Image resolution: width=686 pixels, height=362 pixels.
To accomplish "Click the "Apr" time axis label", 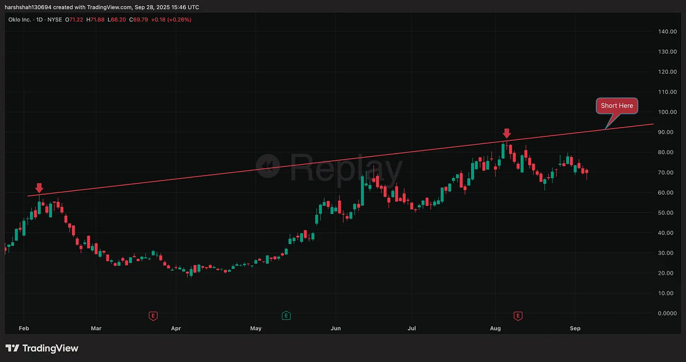I will click(176, 328).
